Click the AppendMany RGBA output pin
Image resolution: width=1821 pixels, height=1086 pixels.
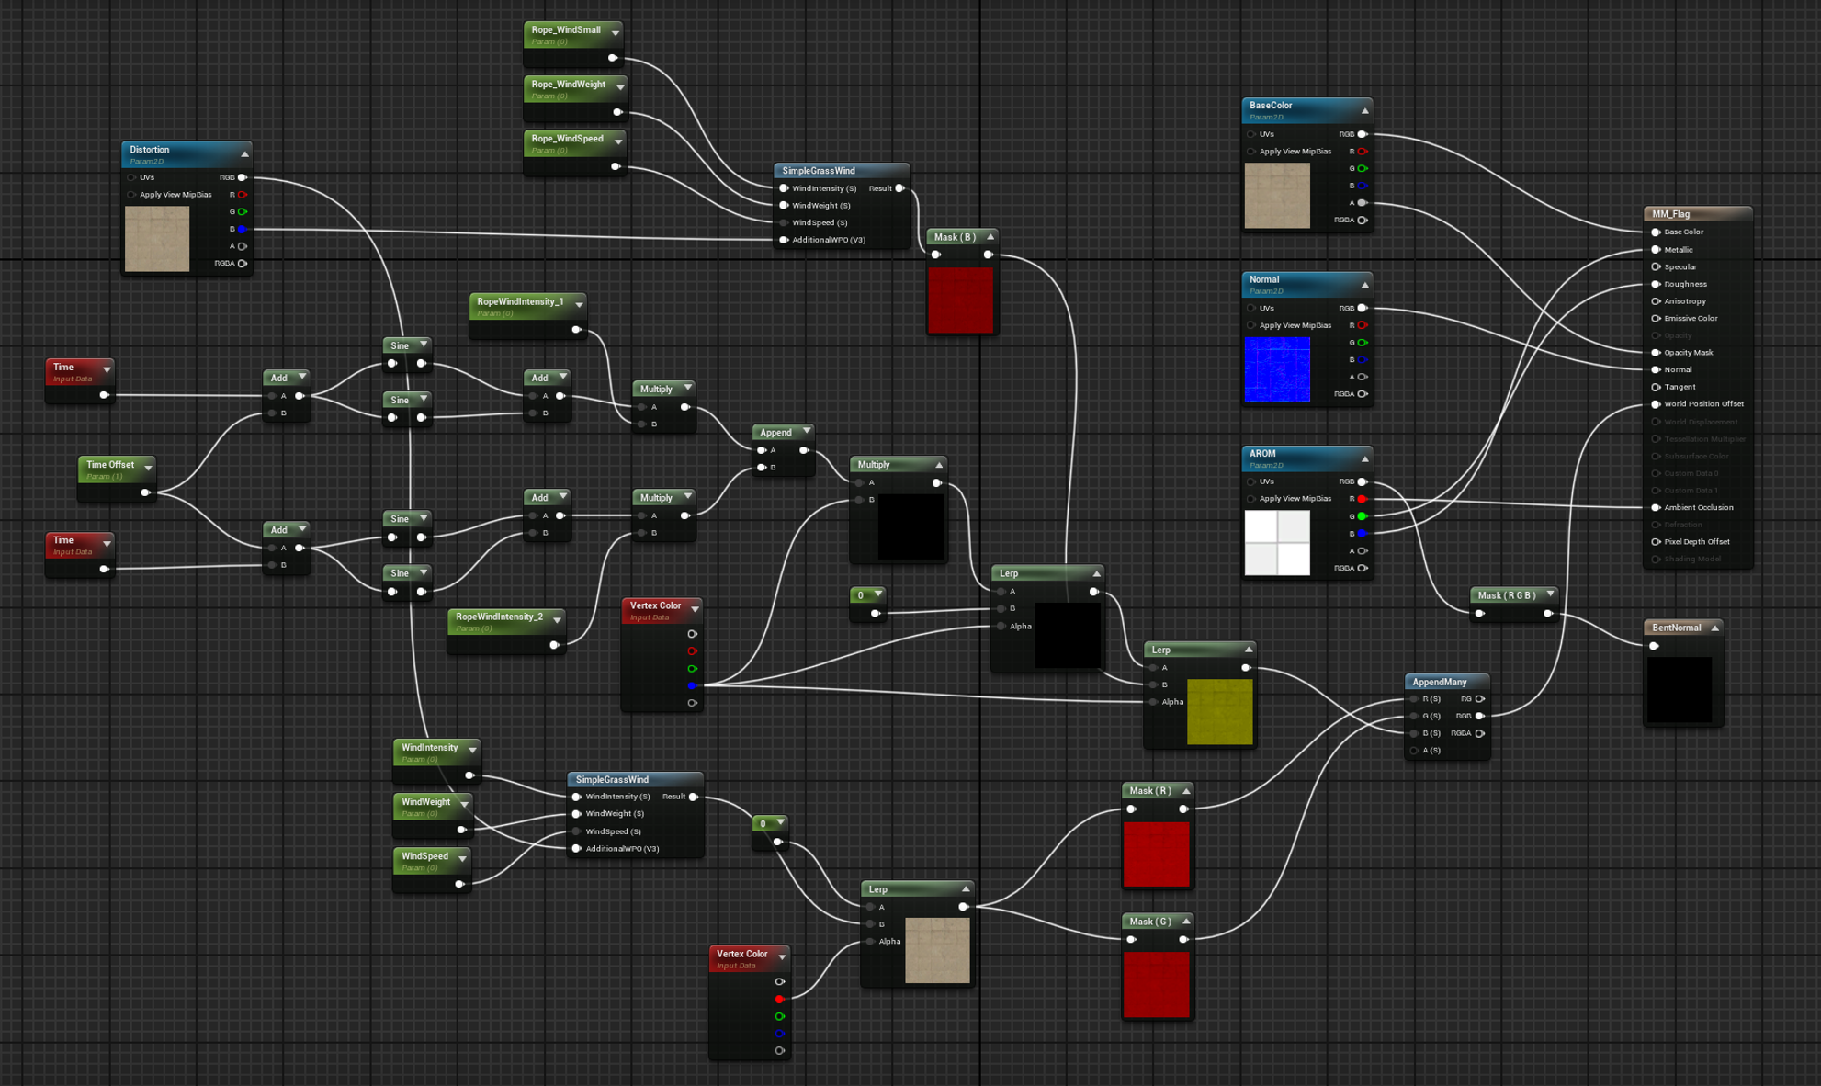tap(1479, 733)
